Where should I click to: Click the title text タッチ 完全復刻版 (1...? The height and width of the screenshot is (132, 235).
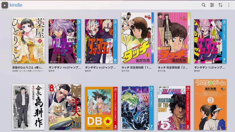tap(136, 67)
